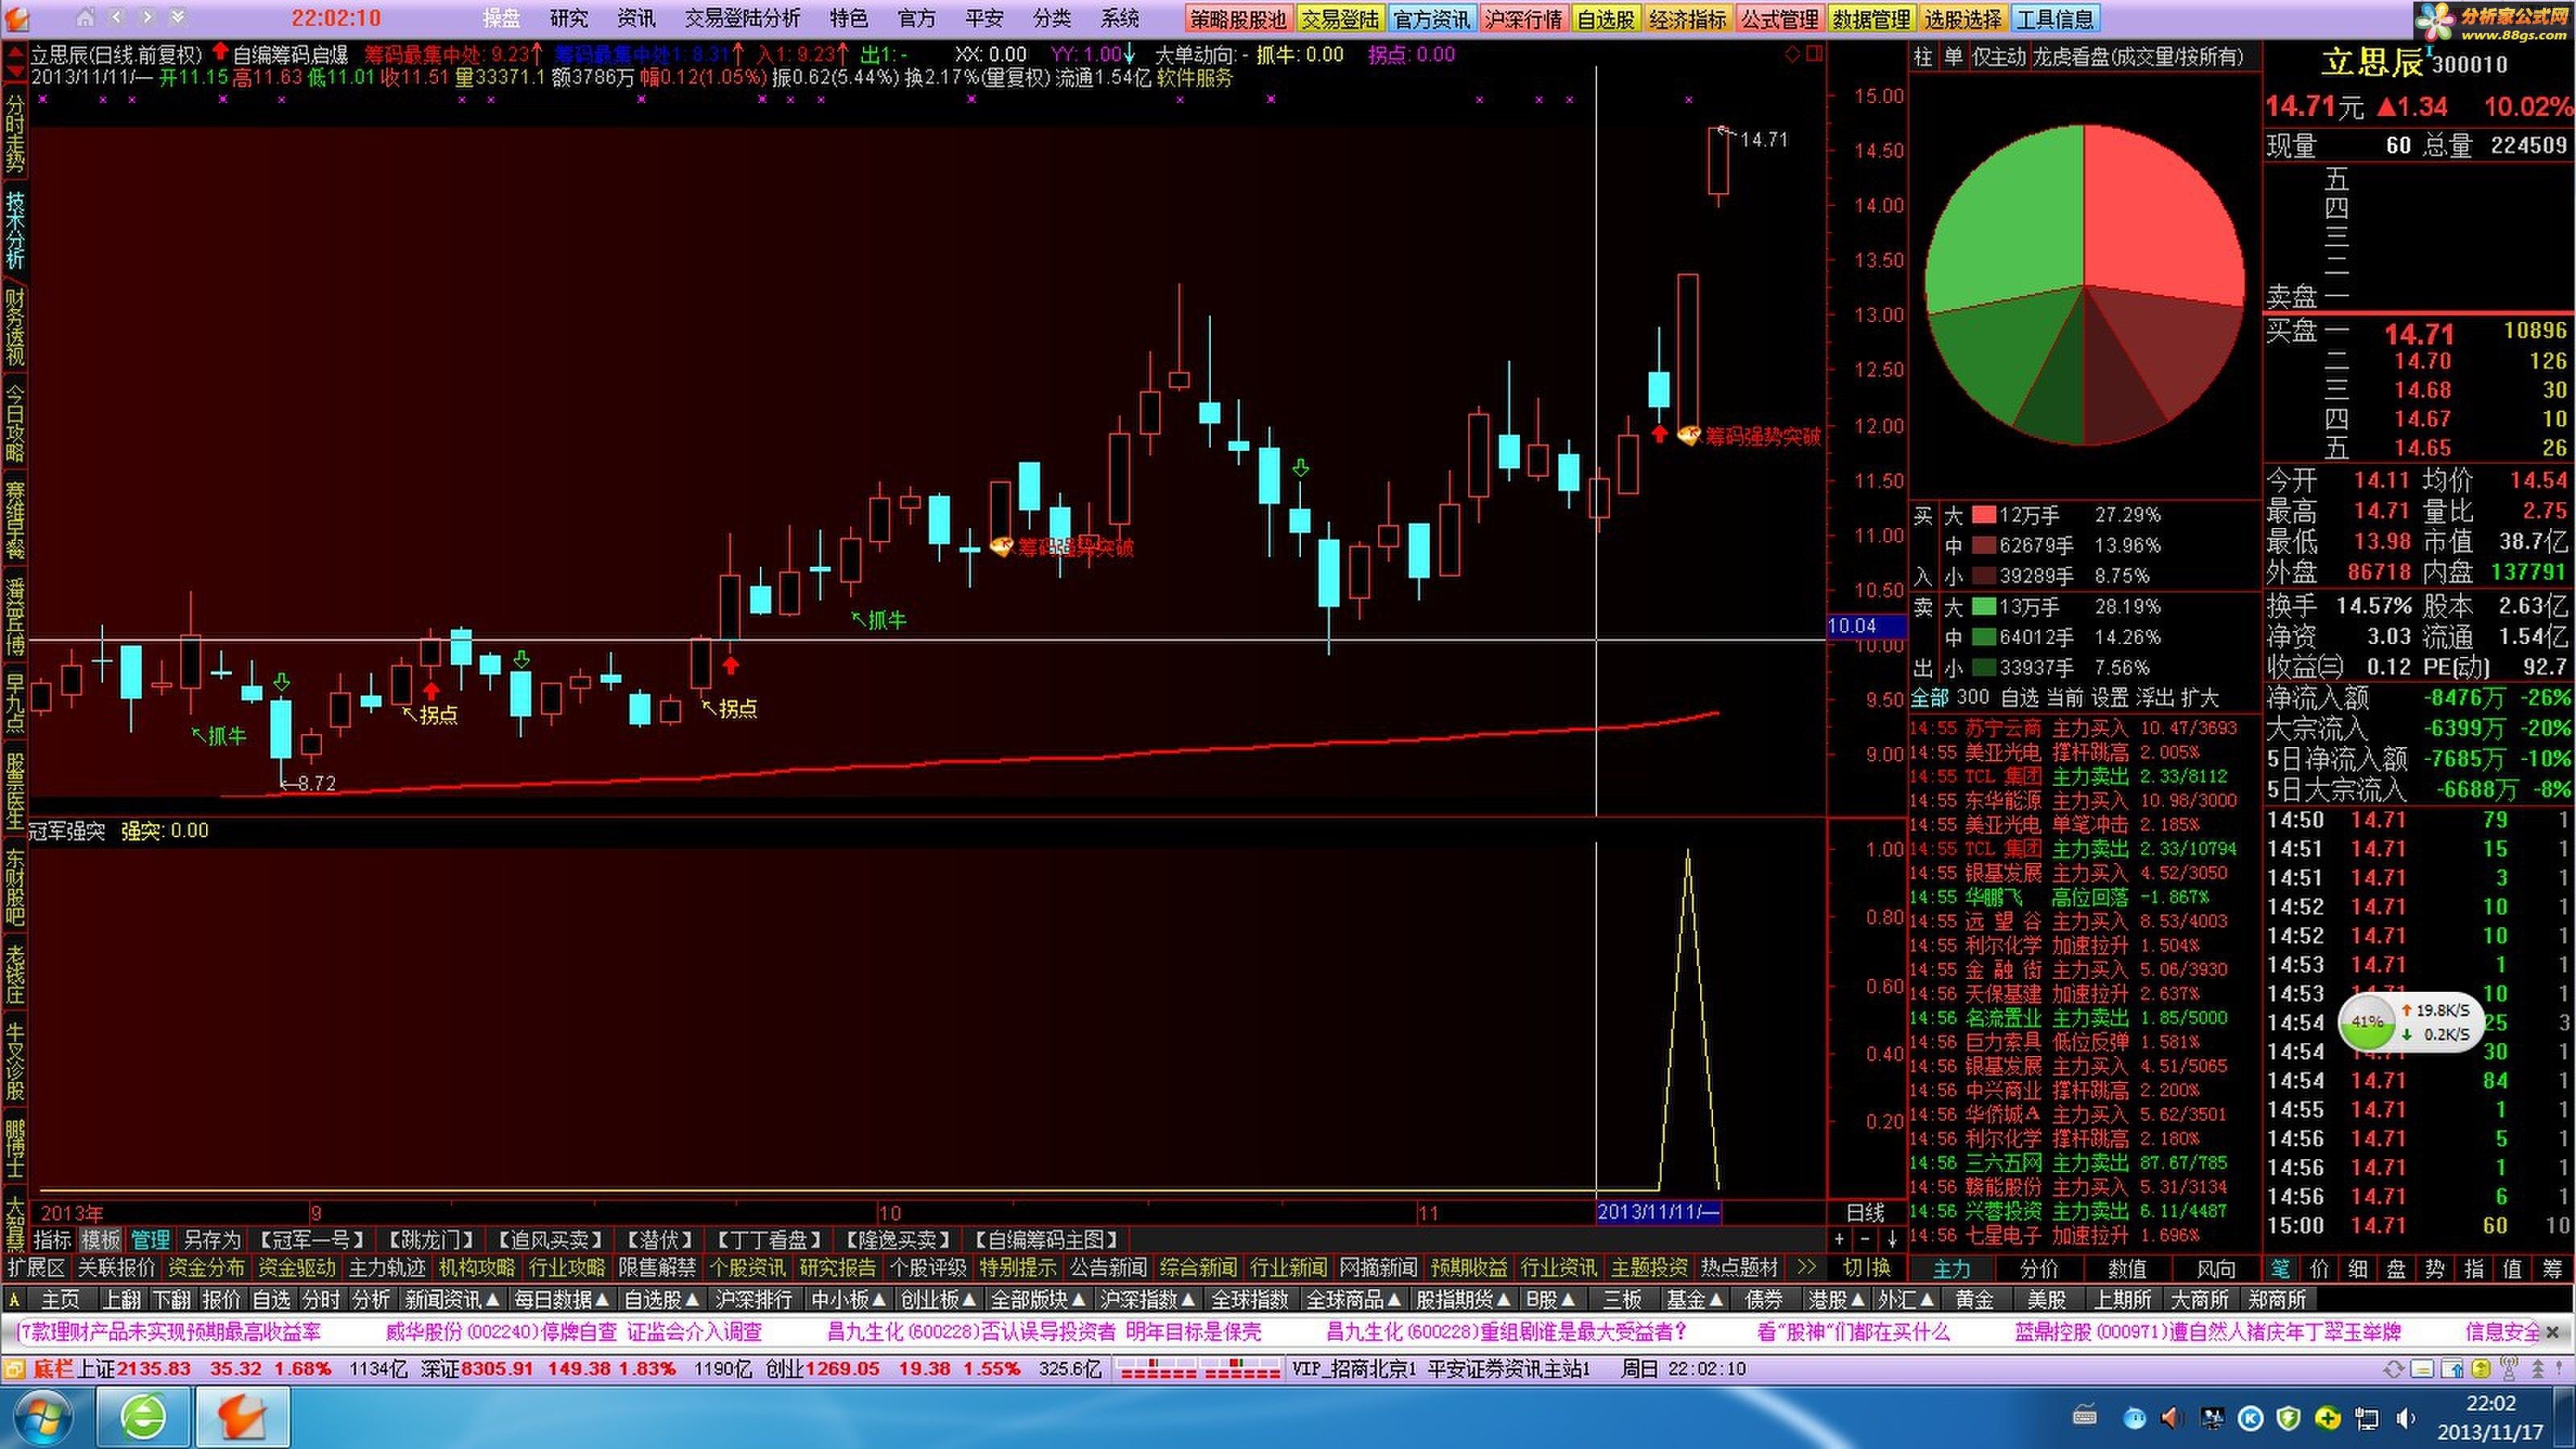Click the yellow note icon in status bar

pyautogui.click(x=2422, y=1368)
